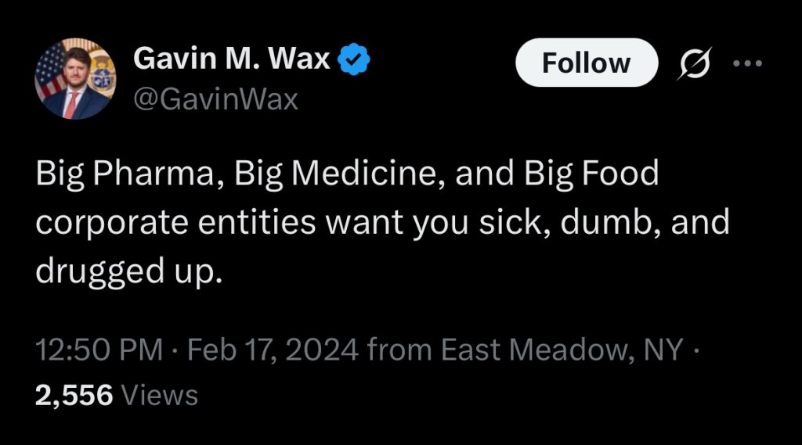Click the tweet's last line 'drugged up.'
802x445 pixels.
[x=129, y=272]
